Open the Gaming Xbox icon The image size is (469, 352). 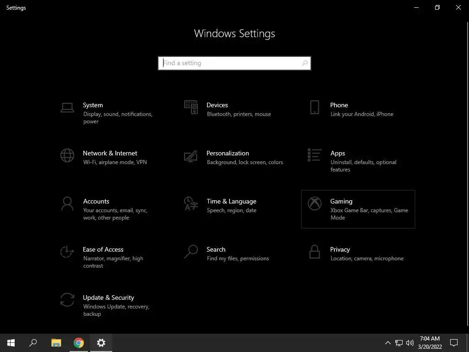tap(314, 203)
